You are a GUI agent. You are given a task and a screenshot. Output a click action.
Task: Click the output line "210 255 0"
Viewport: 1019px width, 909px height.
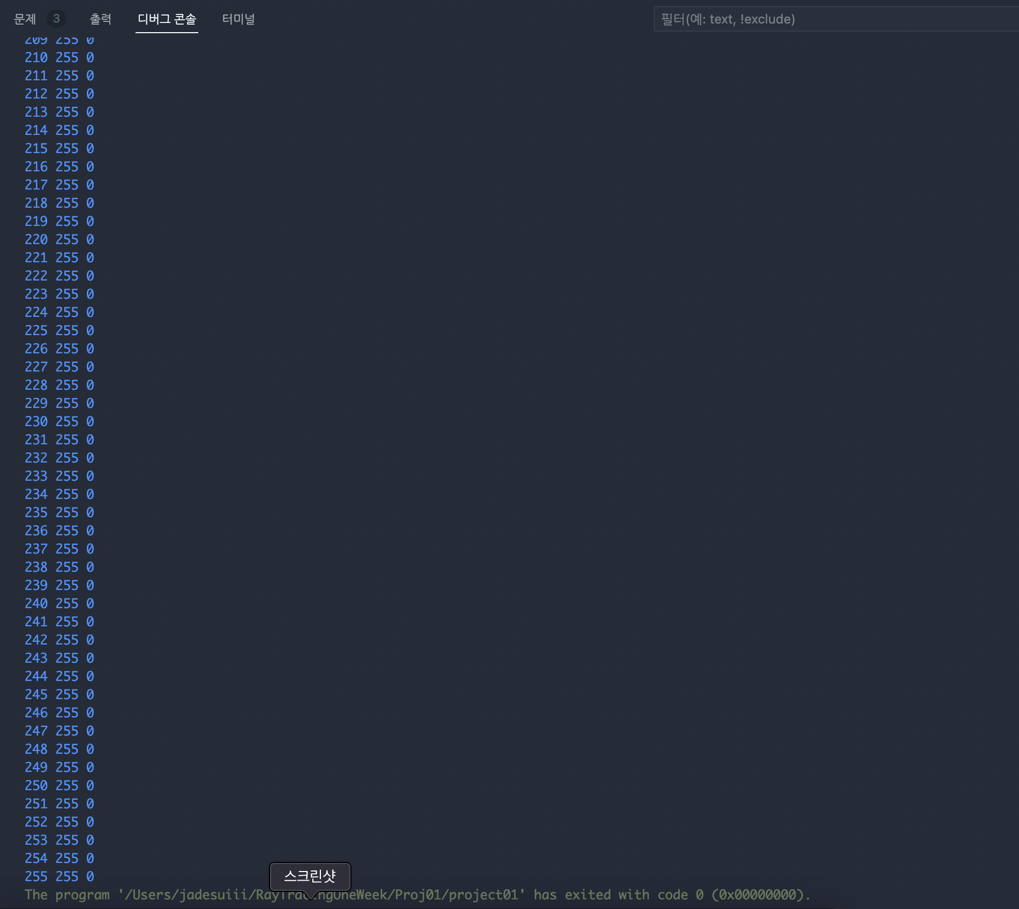pos(59,57)
